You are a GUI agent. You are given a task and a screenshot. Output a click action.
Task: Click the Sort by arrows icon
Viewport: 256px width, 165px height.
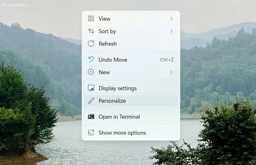[91, 31]
